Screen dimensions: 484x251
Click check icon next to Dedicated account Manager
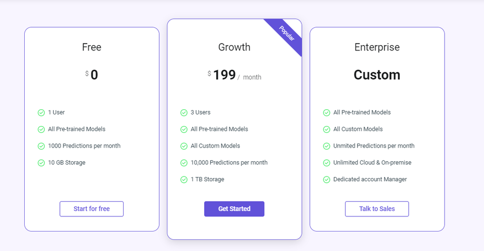326,180
